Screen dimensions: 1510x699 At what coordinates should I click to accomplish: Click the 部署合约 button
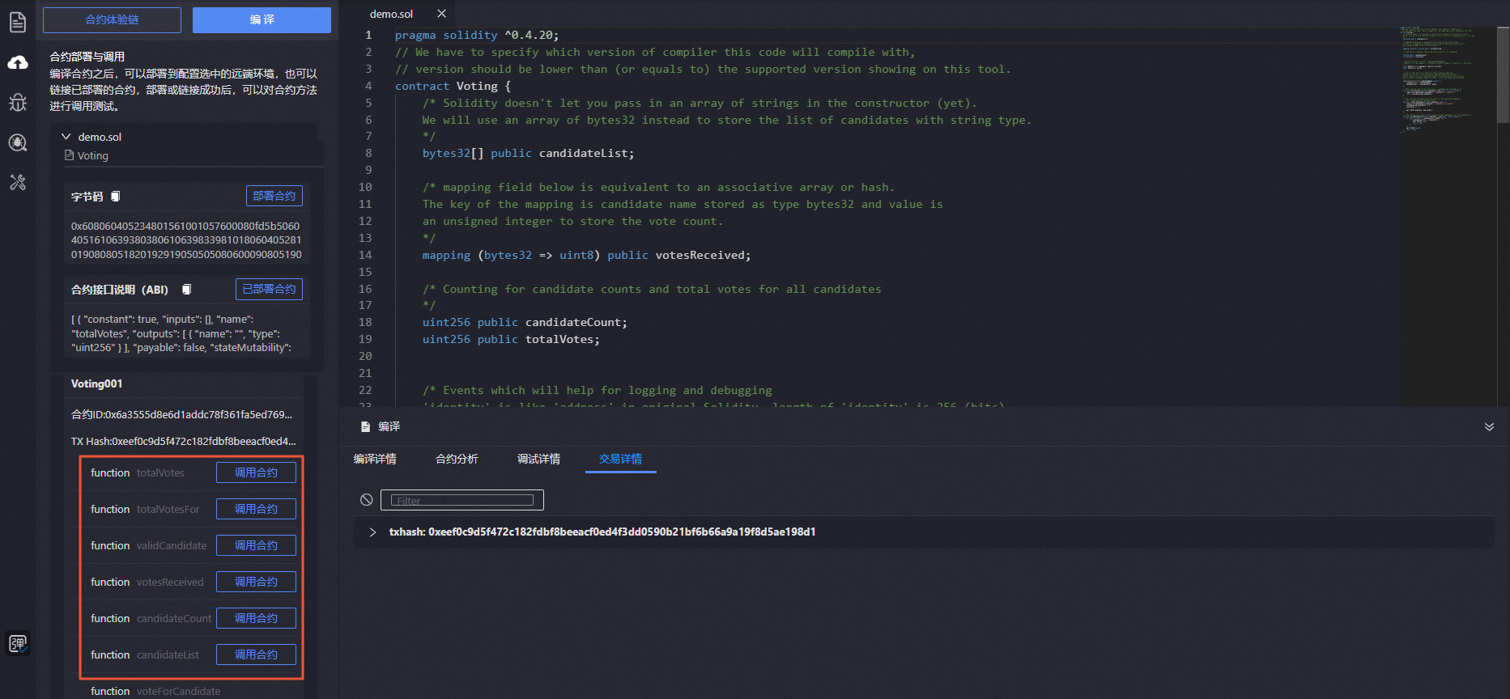pyautogui.click(x=274, y=196)
